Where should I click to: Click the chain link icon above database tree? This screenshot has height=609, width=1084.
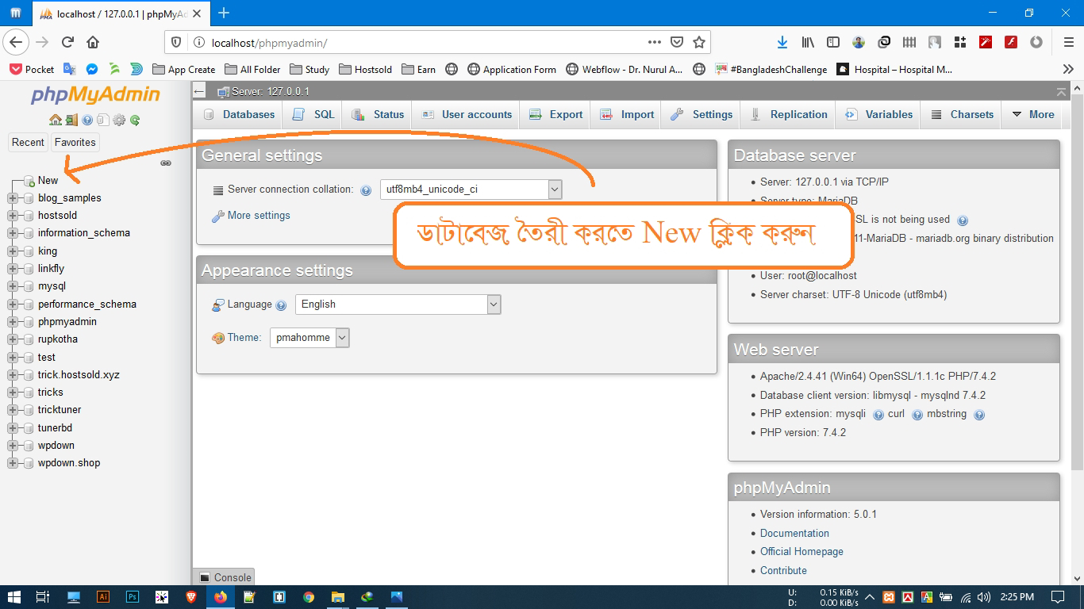(x=166, y=163)
